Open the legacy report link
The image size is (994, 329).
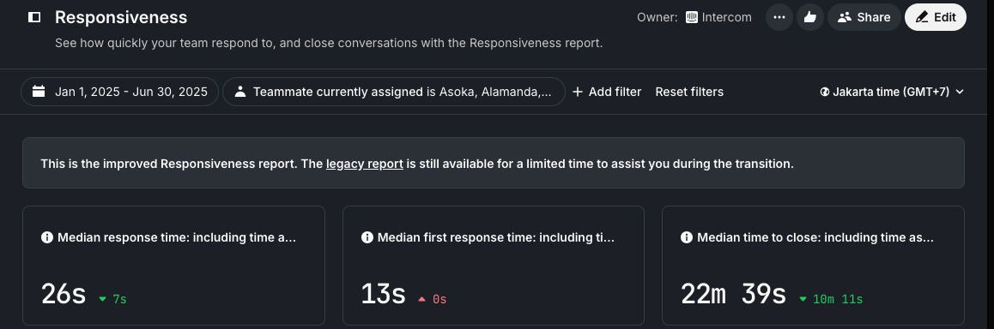point(365,164)
